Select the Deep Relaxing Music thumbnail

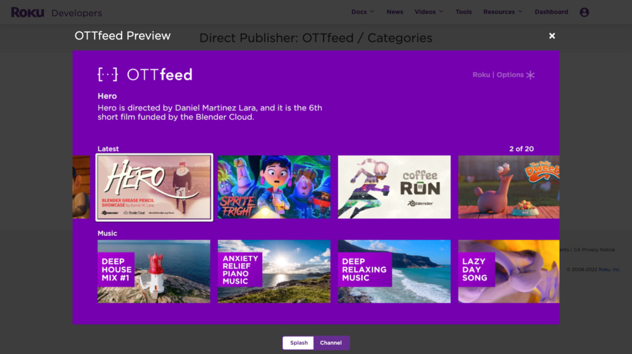[x=394, y=271]
